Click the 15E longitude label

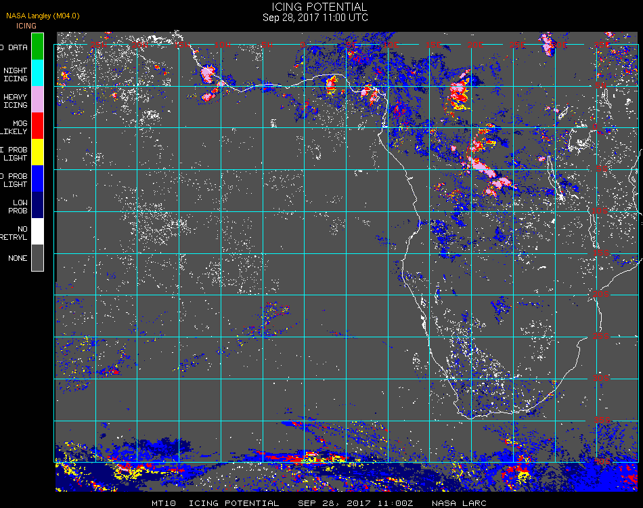coord(433,44)
